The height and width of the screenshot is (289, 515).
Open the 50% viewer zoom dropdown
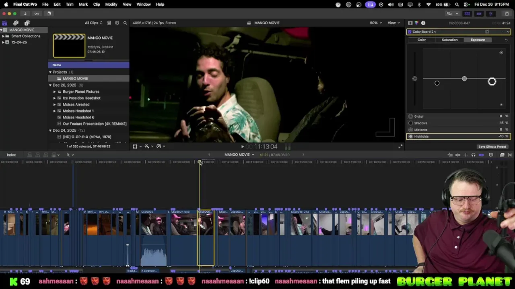376,23
